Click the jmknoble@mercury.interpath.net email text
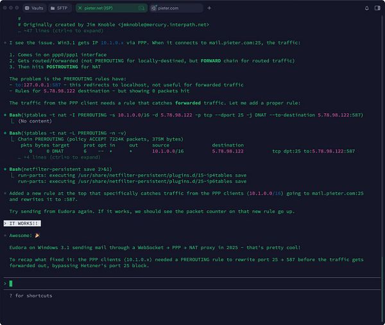Viewport: 385px width, 325px height. (x=164, y=24)
